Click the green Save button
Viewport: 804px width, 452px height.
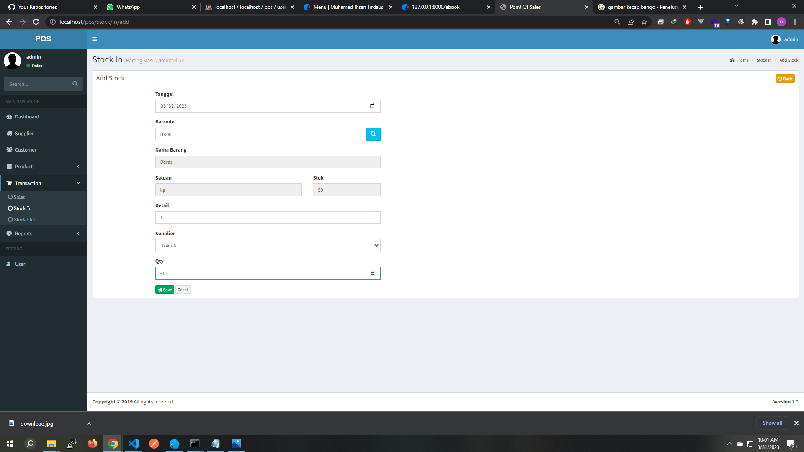coord(165,290)
